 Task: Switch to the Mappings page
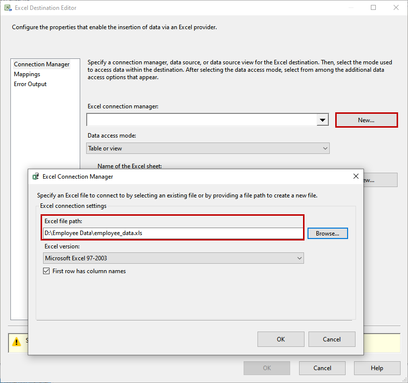[x=27, y=74]
